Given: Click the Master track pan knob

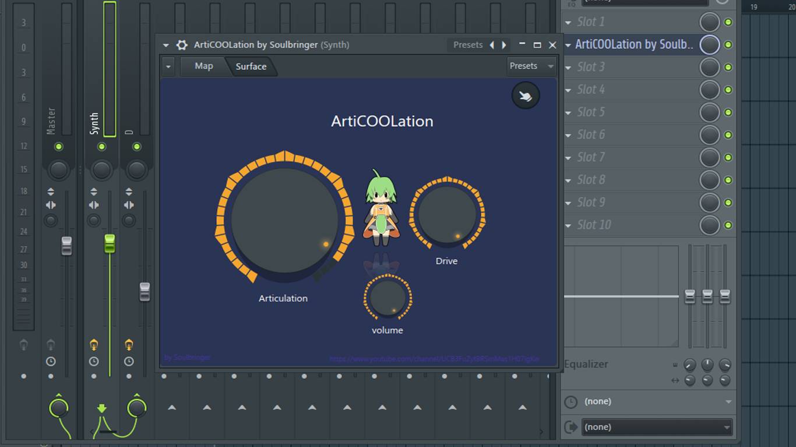Looking at the screenshot, I should (58, 170).
